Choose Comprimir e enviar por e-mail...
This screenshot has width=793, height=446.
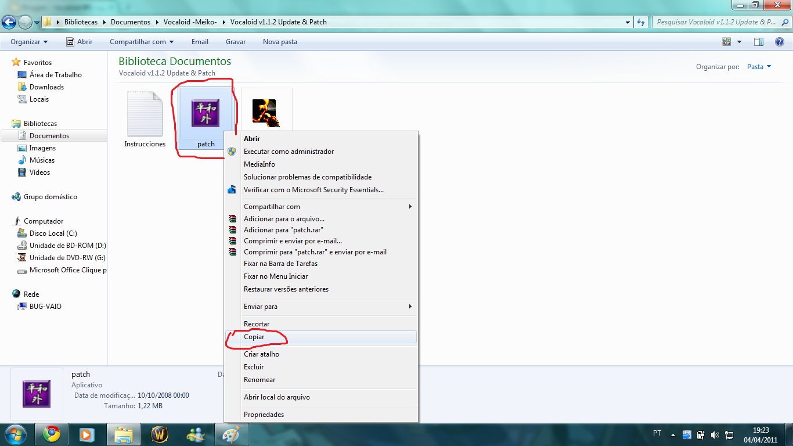coord(321,241)
